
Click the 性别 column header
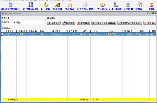(42, 31)
